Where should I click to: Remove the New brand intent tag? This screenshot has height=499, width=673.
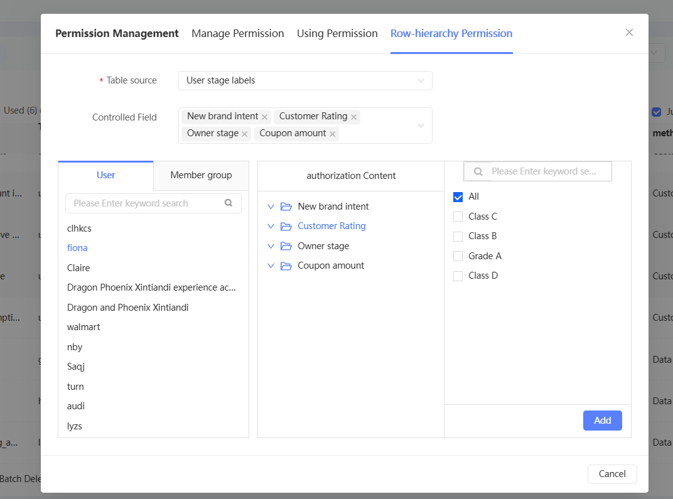click(265, 117)
